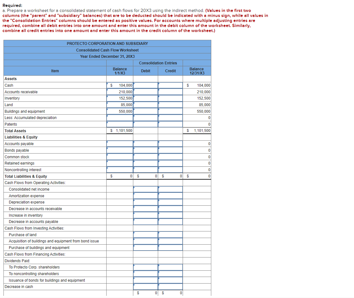Viewport: 354px width, 298px height.
Task: Click the Retained earnings credit entry cell
Action: (x=170, y=163)
